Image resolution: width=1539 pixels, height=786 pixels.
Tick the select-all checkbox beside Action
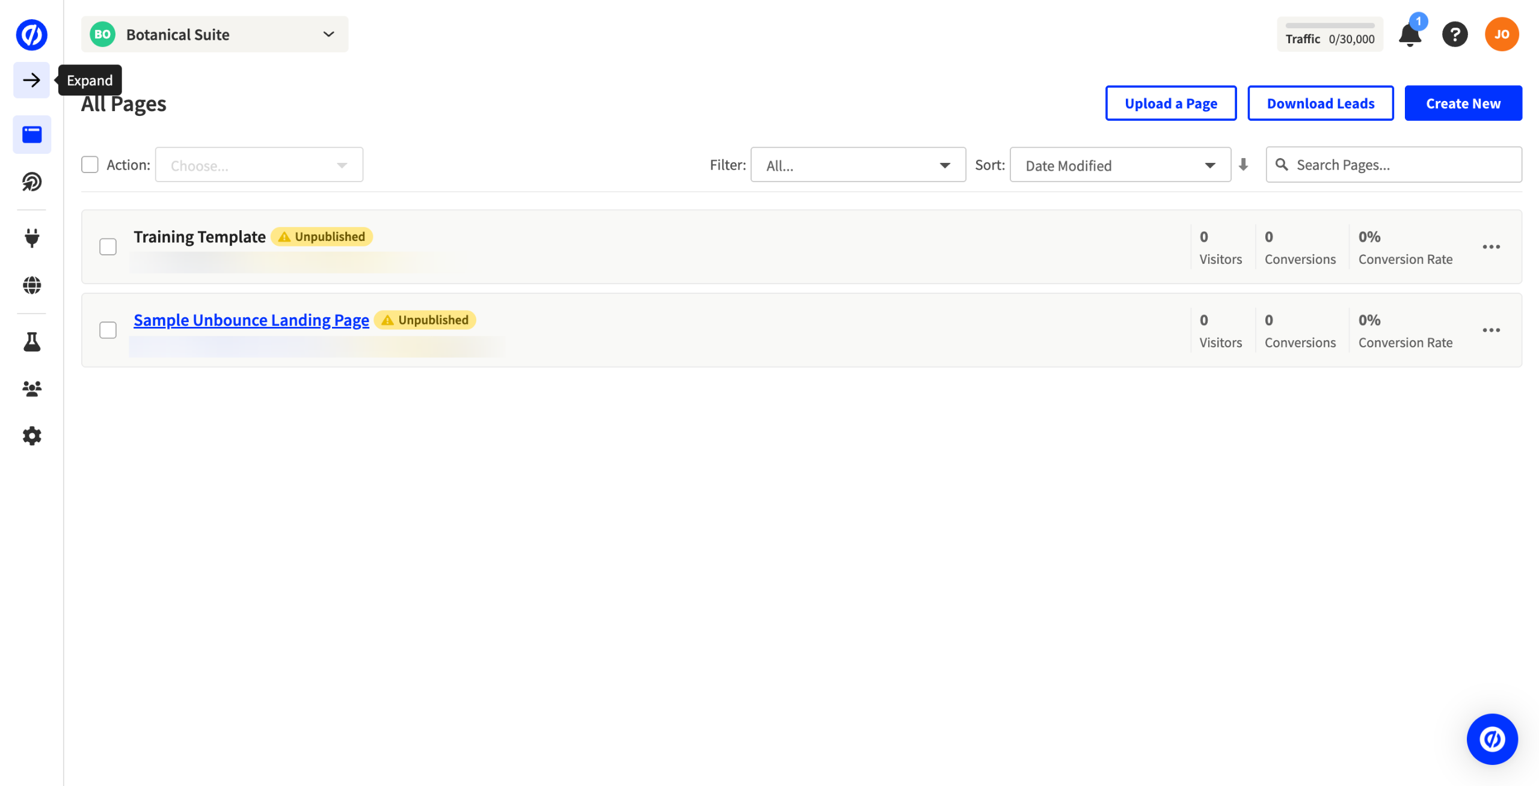tap(90, 165)
